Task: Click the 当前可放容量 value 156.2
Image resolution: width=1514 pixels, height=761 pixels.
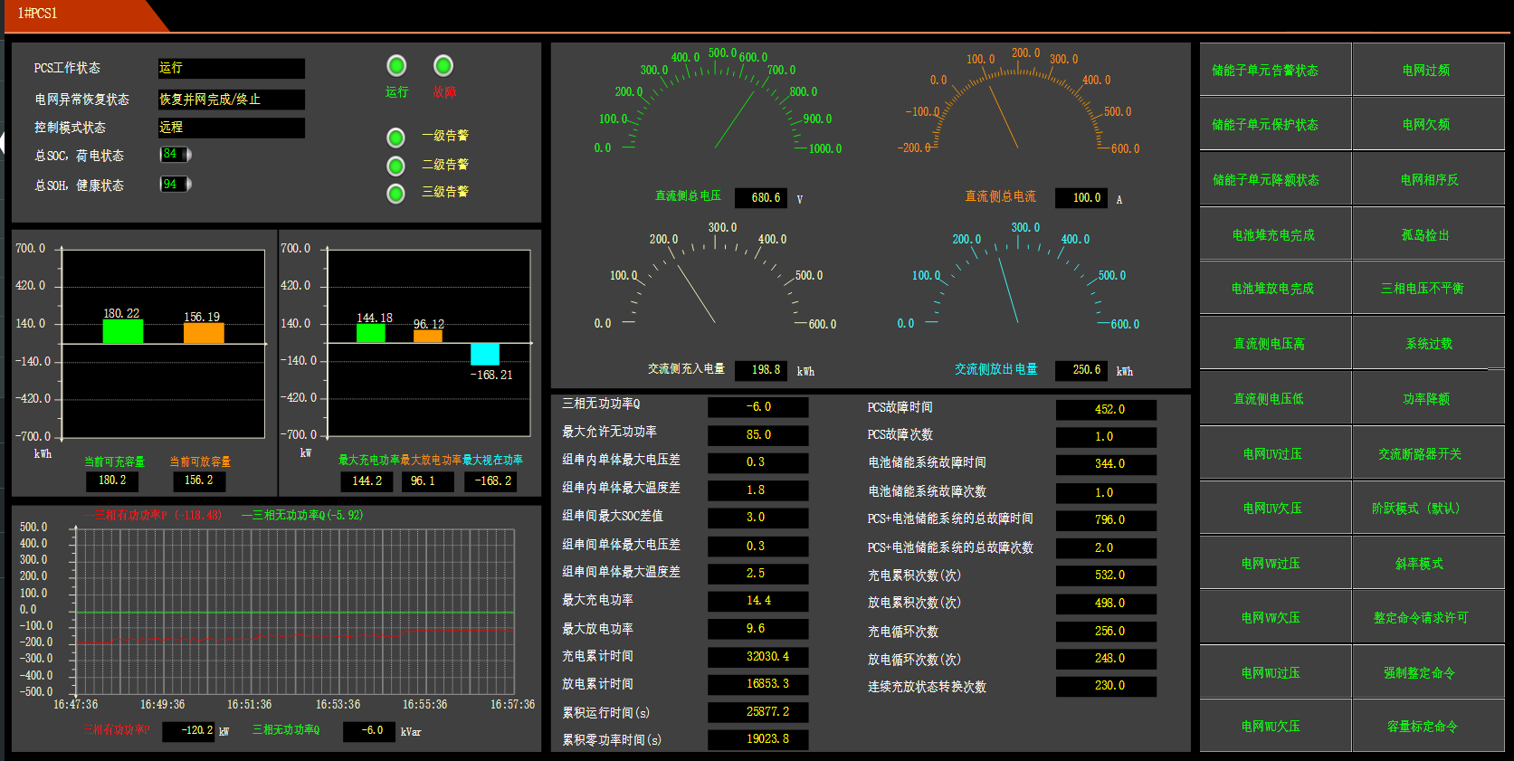Action: [x=199, y=480]
